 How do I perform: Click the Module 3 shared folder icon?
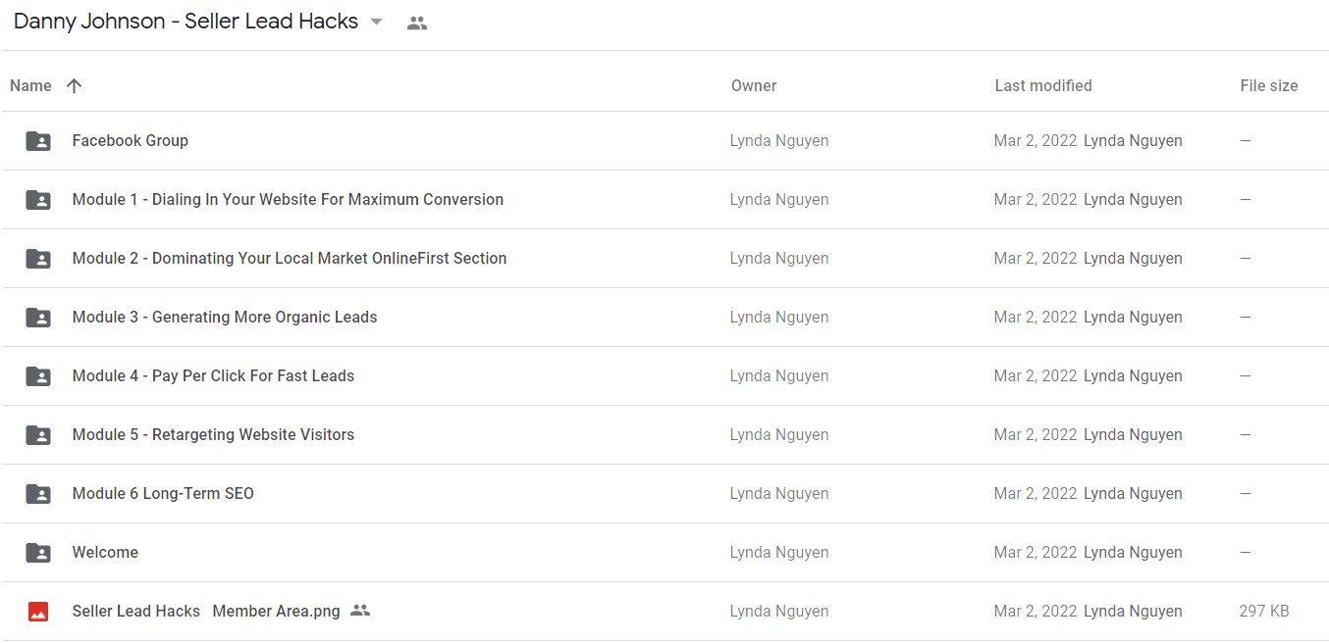(x=38, y=317)
